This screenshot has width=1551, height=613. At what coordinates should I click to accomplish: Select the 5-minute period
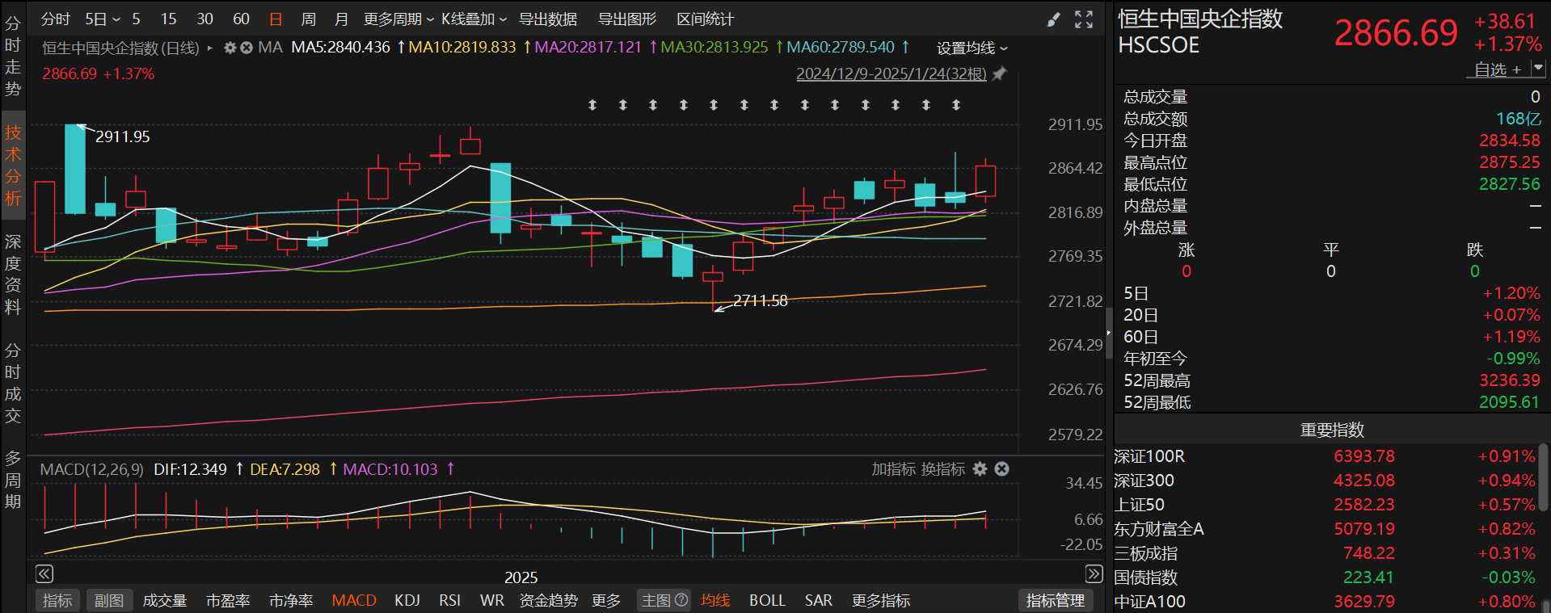click(x=136, y=19)
